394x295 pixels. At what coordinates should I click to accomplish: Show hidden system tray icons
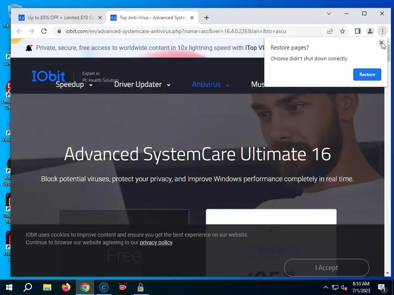326,287
